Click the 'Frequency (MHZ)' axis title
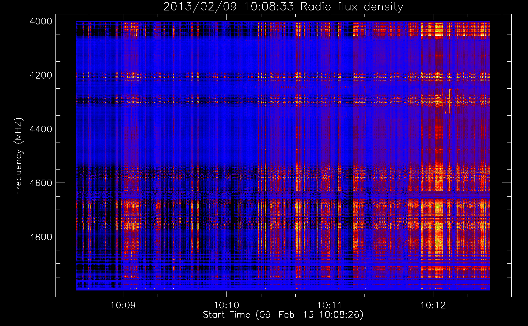Screen dimensions: 528x326 click(x=19, y=156)
